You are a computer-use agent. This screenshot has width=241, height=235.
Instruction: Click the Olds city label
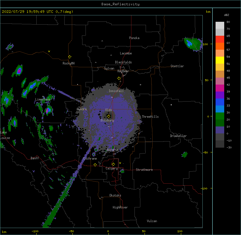tap(108, 110)
